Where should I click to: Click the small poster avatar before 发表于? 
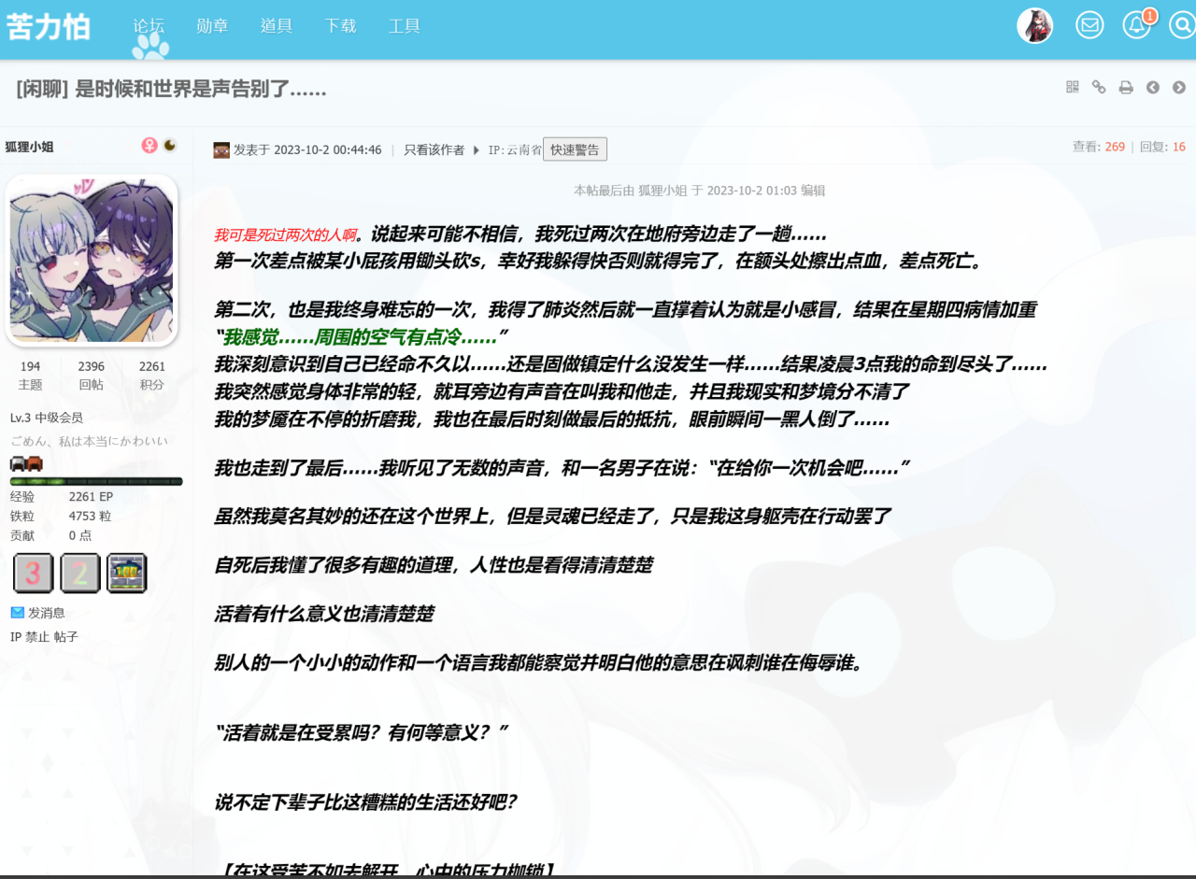(x=221, y=149)
